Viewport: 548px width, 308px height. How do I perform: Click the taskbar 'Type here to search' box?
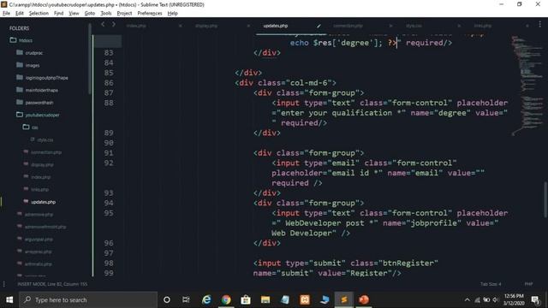88,299
